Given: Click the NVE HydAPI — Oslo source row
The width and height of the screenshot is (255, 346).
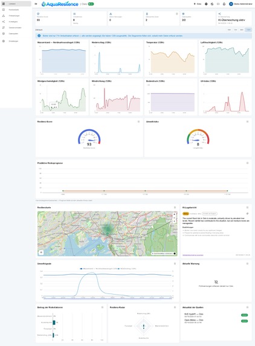Looking at the screenshot, I should point(216,315).
